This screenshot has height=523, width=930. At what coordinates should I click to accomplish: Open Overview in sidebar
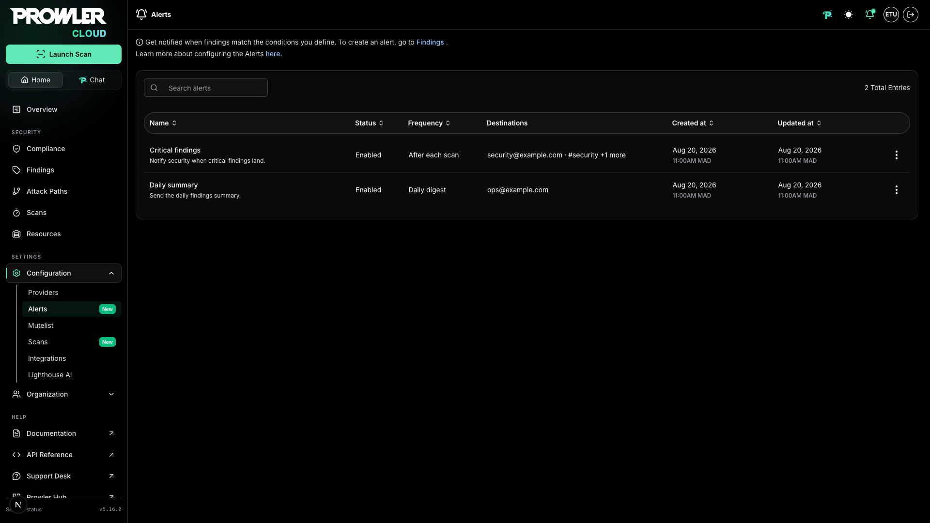pyautogui.click(x=63, y=109)
